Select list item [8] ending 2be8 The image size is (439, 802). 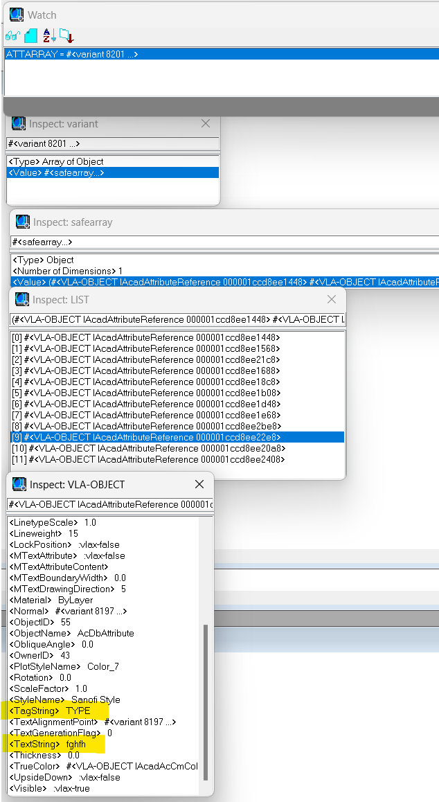pyautogui.click(x=177, y=426)
